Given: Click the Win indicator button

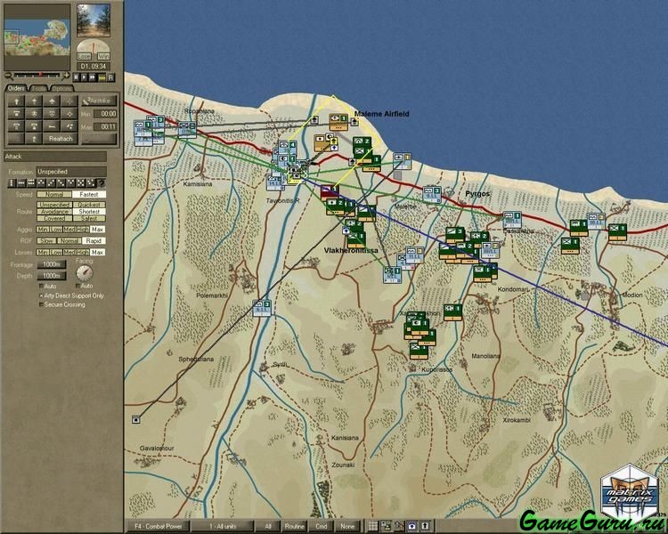Looking at the screenshot, I should point(103,56).
